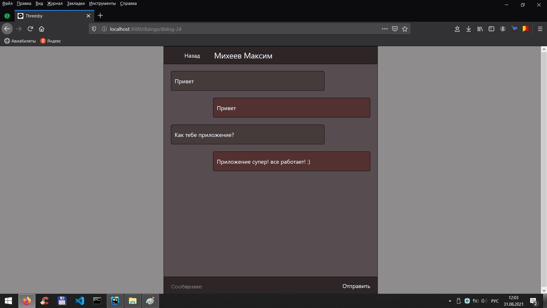Open the Яндекс bookmark

51,41
